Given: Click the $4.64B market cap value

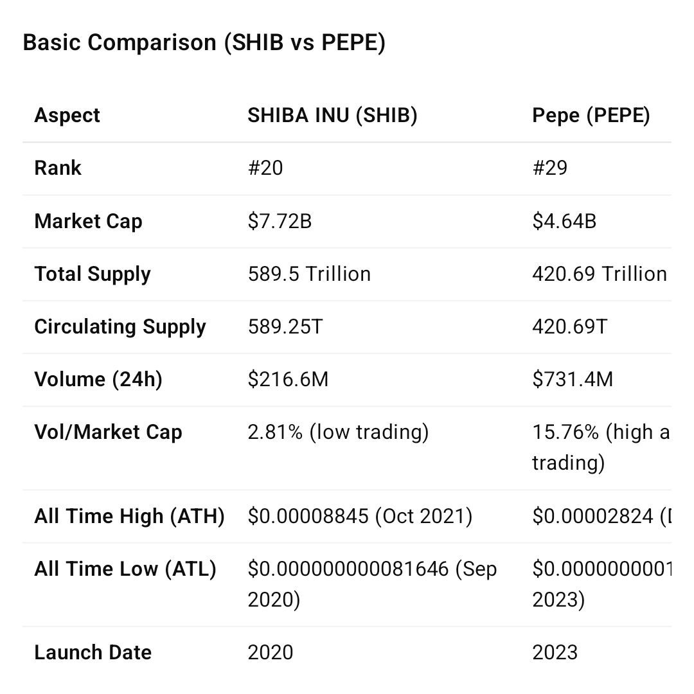Looking at the screenshot, I should coord(564,222).
